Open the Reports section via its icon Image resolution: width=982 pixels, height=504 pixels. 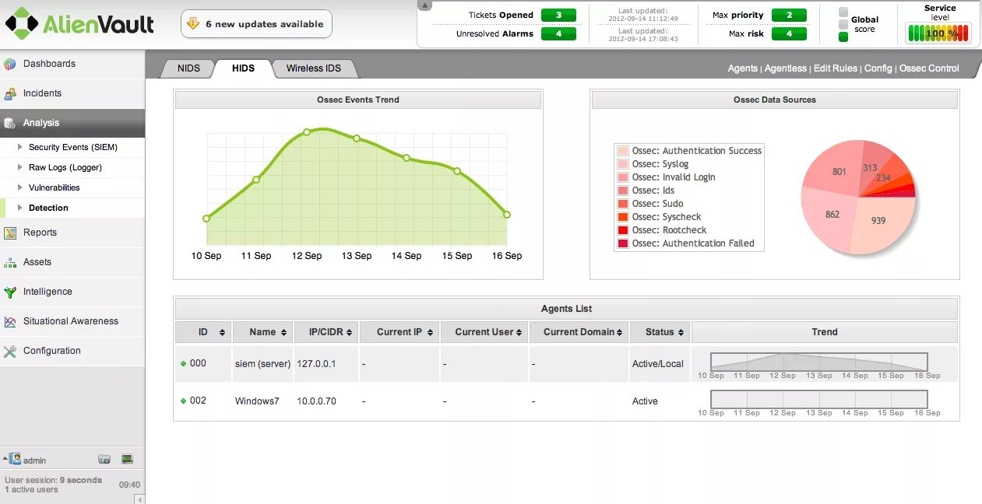point(9,233)
